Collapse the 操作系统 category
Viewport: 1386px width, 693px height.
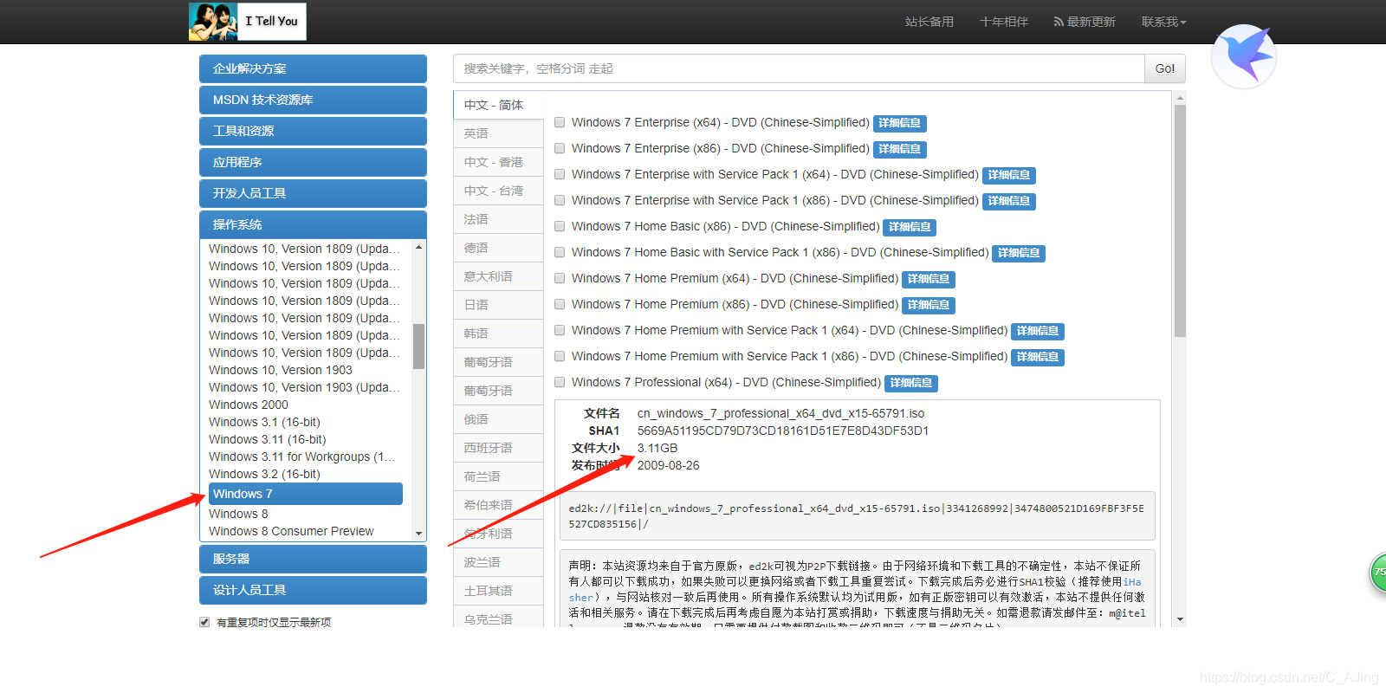(x=313, y=224)
